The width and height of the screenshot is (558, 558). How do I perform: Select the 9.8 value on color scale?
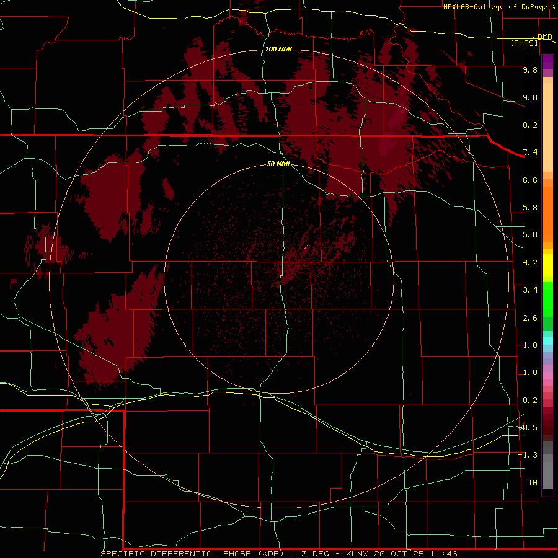[x=530, y=69]
